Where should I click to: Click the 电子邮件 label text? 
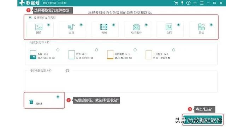pos(136,33)
